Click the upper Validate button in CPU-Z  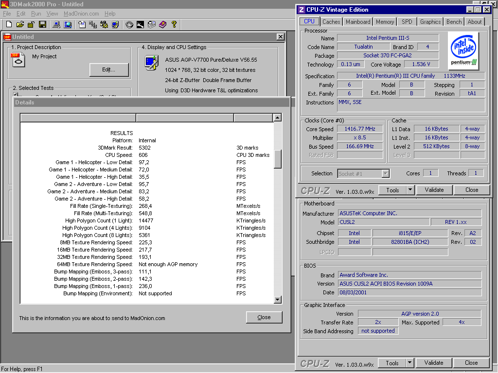(x=434, y=190)
